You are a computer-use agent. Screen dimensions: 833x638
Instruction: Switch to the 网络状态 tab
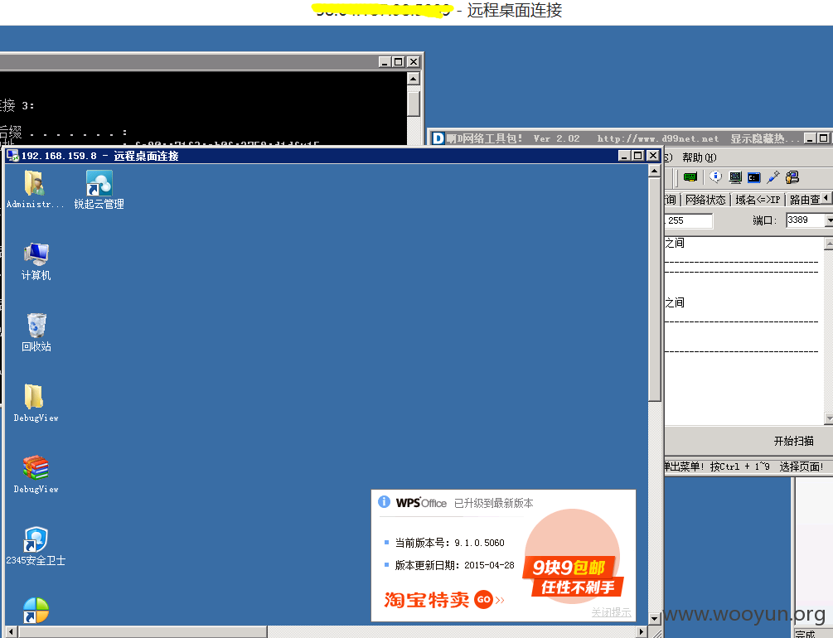pyautogui.click(x=705, y=200)
